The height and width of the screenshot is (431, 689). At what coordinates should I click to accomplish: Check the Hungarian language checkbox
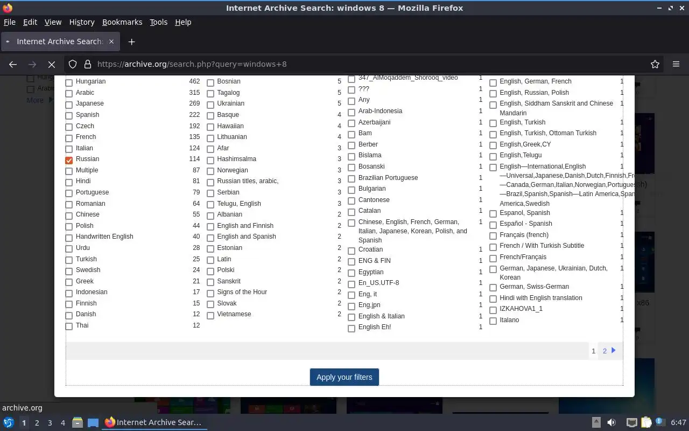tap(69, 82)
